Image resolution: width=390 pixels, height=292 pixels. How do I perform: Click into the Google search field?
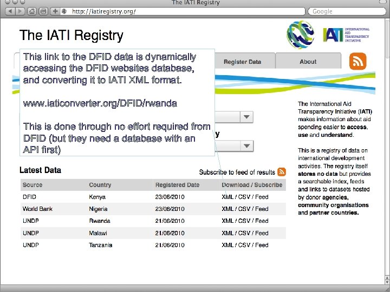347,11
